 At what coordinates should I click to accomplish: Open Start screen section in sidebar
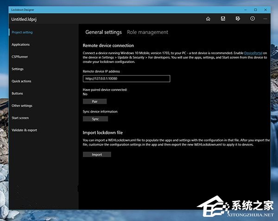(20, 118)
